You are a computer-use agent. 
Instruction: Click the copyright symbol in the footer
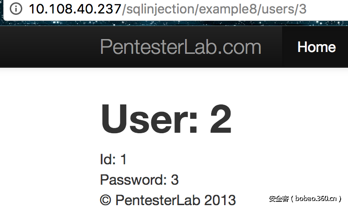[106, 200]
